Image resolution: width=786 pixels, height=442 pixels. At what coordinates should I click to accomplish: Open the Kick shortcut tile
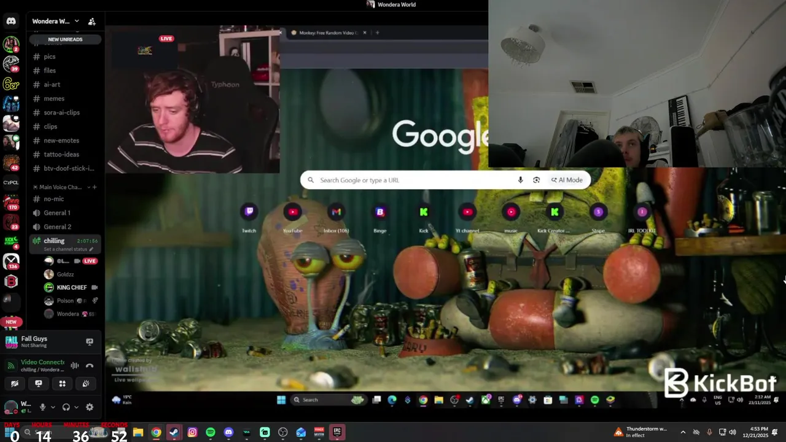[x=424, y=212]
